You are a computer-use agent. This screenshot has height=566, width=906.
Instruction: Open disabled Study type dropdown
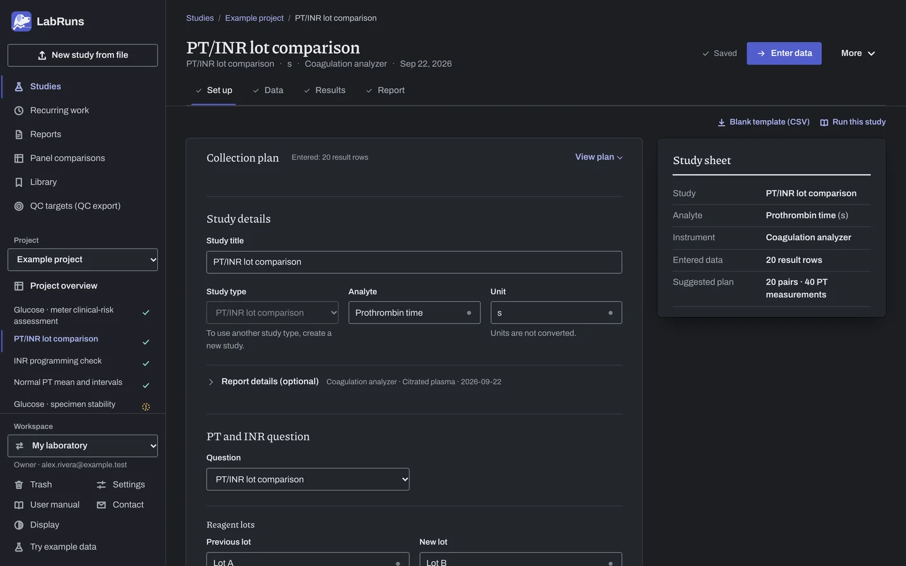coord(272,313)
